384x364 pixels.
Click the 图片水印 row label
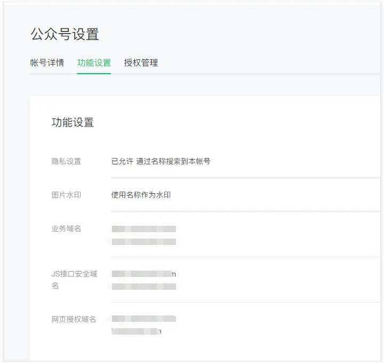click(66, 195)
